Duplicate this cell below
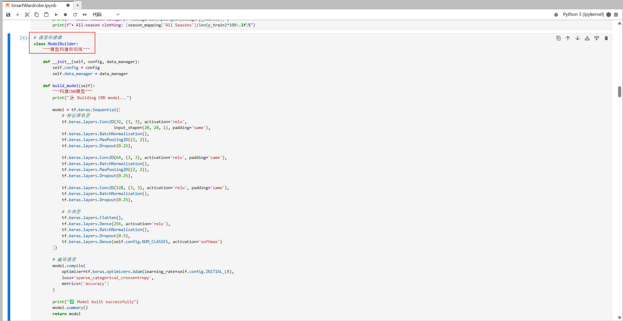623x321 pixels. coord(559,38)
